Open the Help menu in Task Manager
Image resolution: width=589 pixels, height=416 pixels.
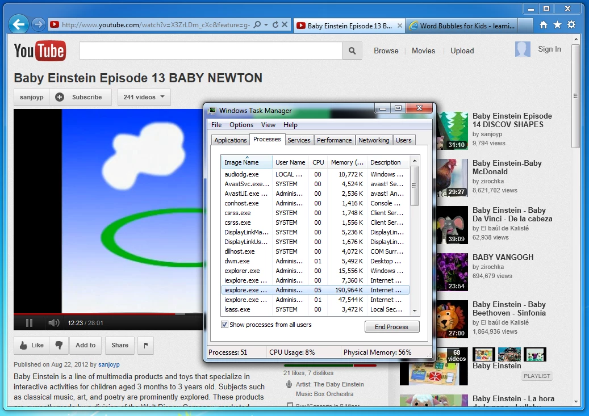[290, 125]
